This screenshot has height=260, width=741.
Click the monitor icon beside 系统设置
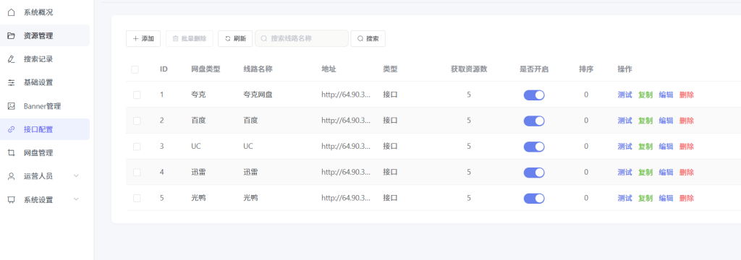pos(12,199)
